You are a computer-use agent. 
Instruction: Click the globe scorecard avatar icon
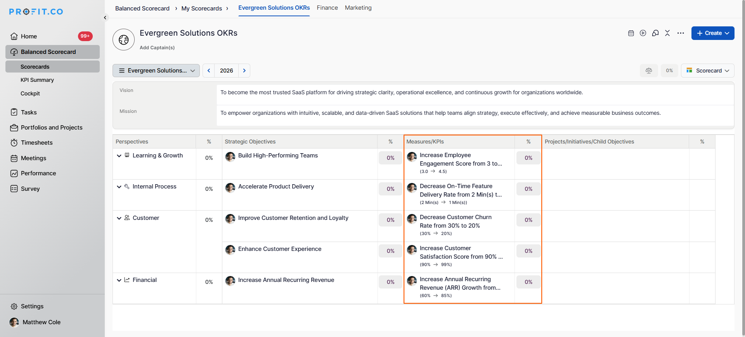[124, 40]
